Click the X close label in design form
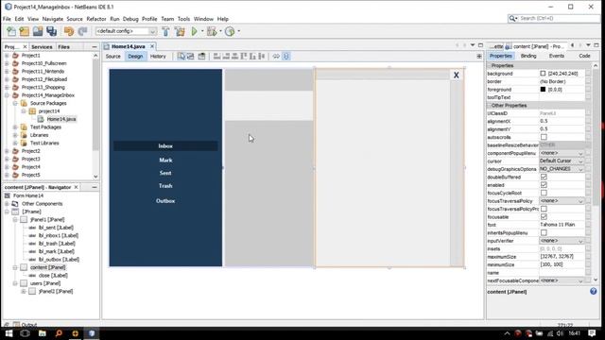The height and width of the screenshot is (340, 605). pyautogui.click(x=456, y=76)
